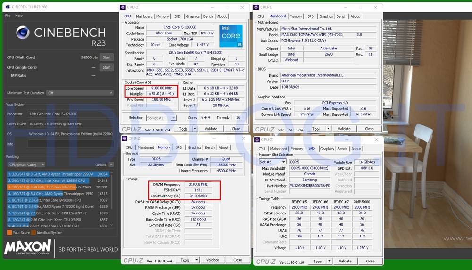Open About tab in top-left CPU-Z window

(222, 16)
